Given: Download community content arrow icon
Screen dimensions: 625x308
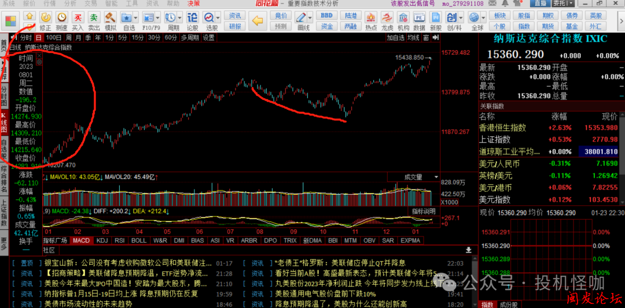Looking at the screenshot, I should click(468, 250).
